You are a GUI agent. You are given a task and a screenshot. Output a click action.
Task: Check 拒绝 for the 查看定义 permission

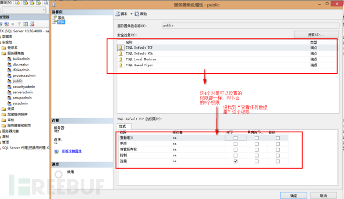coord(278,138)
